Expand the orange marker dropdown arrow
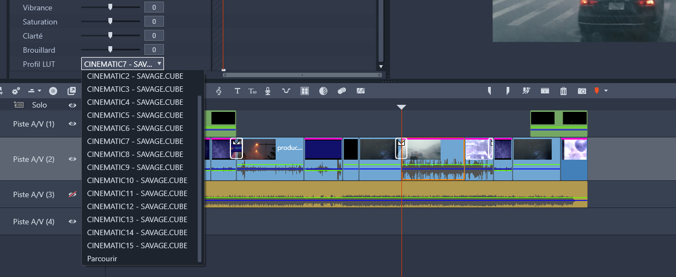 (606, 91)
